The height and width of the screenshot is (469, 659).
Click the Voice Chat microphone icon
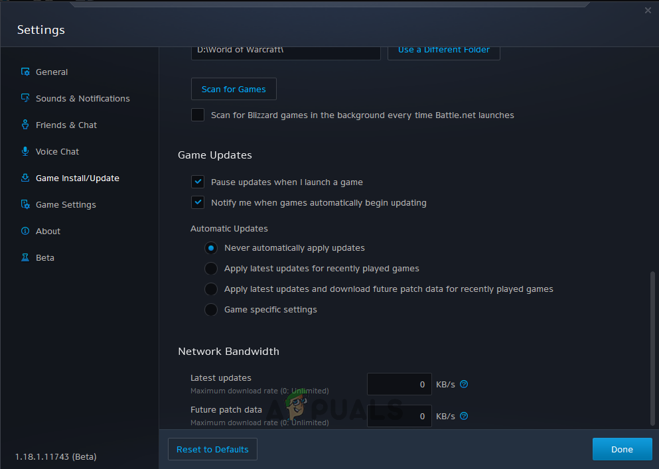[25, 151]
